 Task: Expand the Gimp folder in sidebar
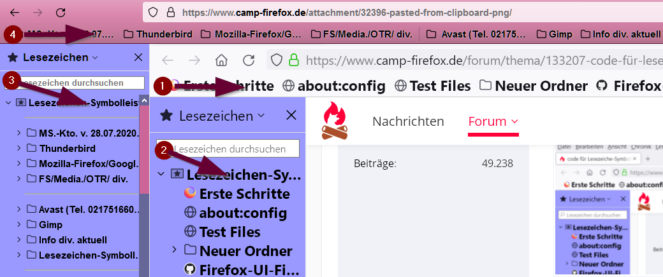[x=18, y=225]
